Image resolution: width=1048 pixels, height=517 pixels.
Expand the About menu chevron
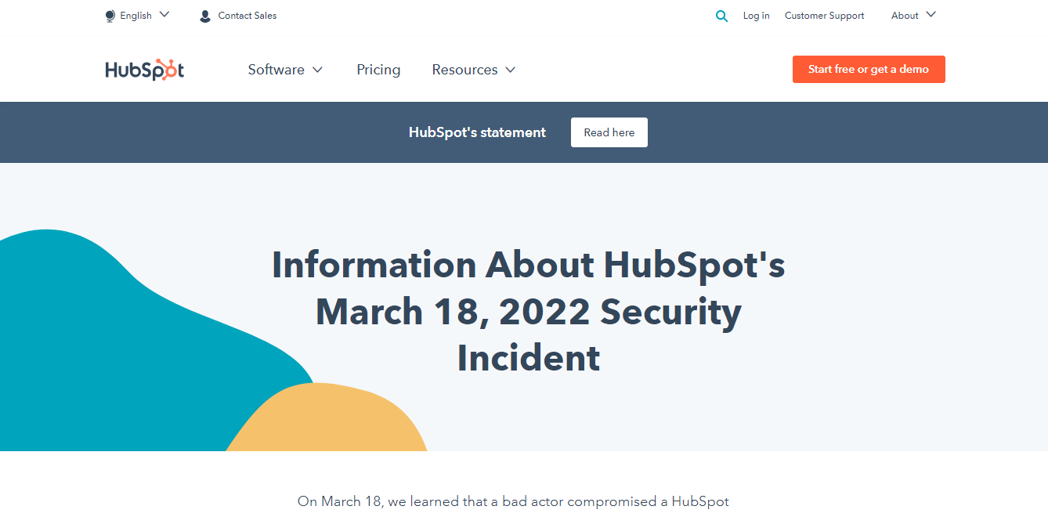tap(931, 15)
